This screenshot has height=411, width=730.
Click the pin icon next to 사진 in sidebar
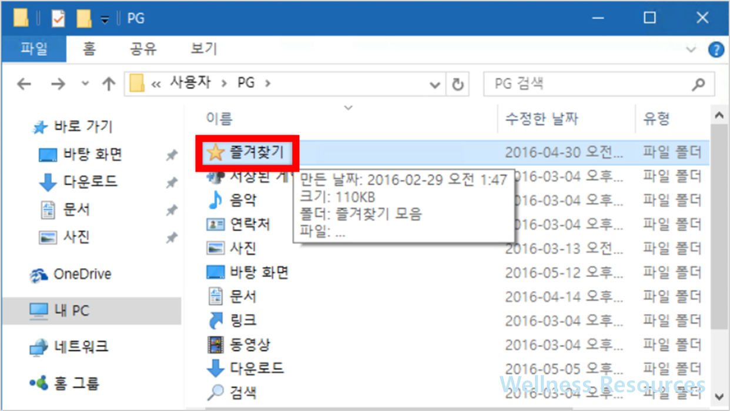pyautogui.click(x=171, y=238)
